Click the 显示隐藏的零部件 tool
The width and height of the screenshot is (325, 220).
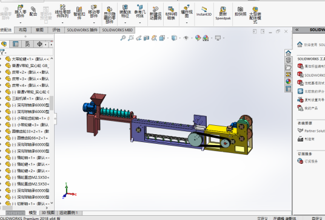(109, 15)
